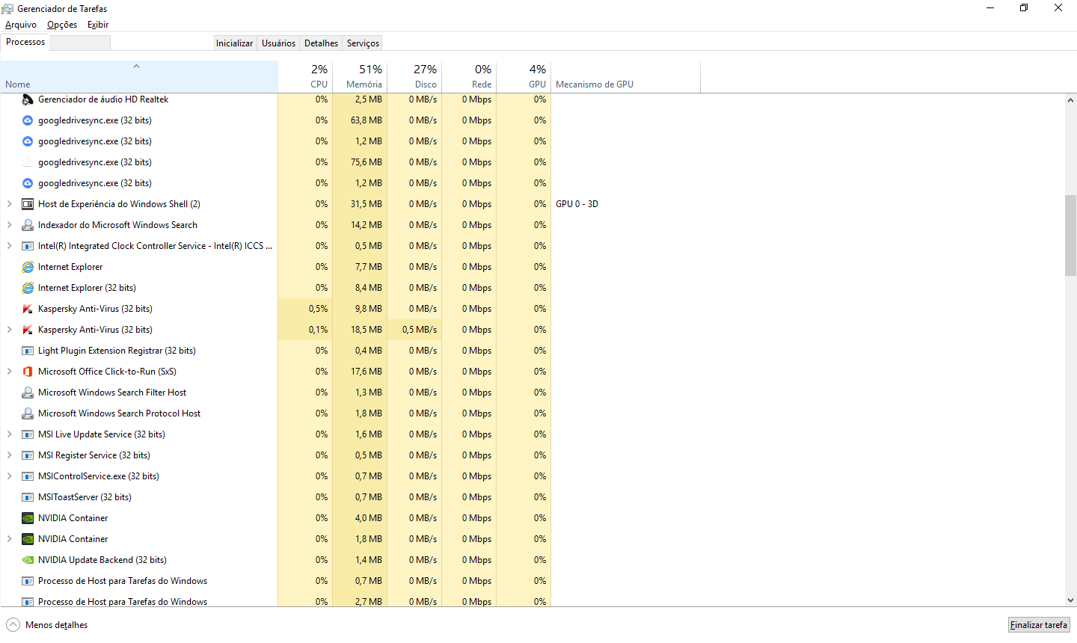
Task: Expand the Kaspersky Anti-Virus row with 18,5 MB
Action: point(9,330)
